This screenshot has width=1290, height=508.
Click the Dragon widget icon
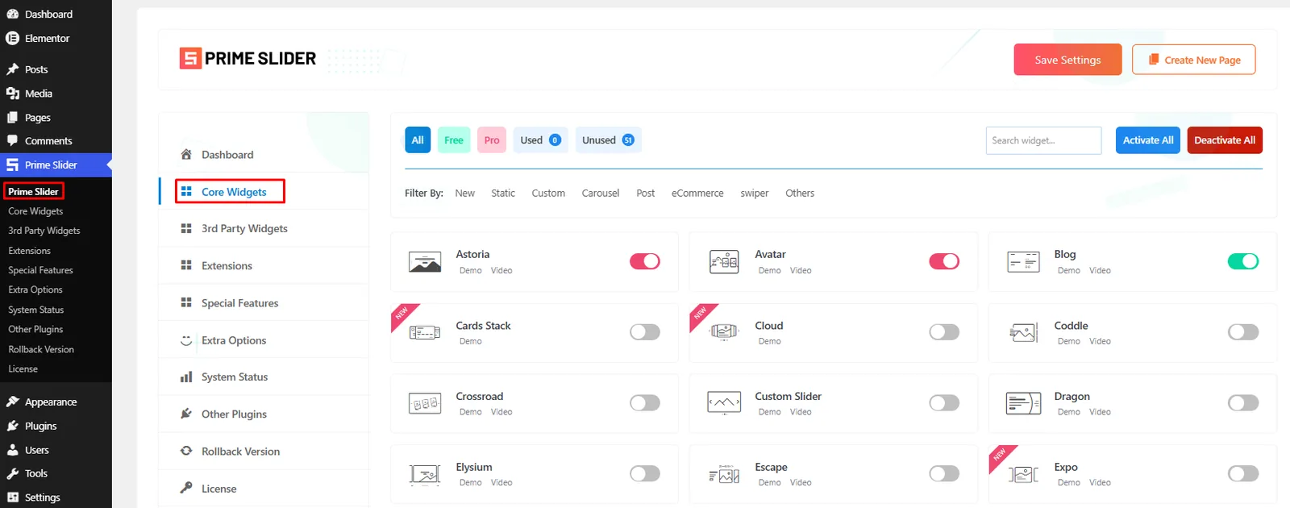(x=1023, y=402)
